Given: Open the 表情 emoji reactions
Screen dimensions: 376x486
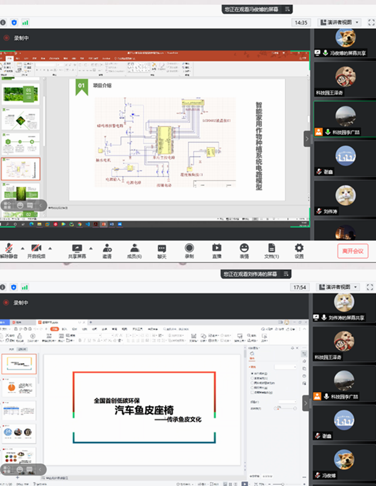Looking at the screenshot, I should point(244,248).
